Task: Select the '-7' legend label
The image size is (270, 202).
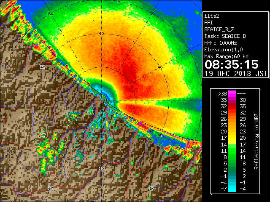Action: (x=224, y=189)
